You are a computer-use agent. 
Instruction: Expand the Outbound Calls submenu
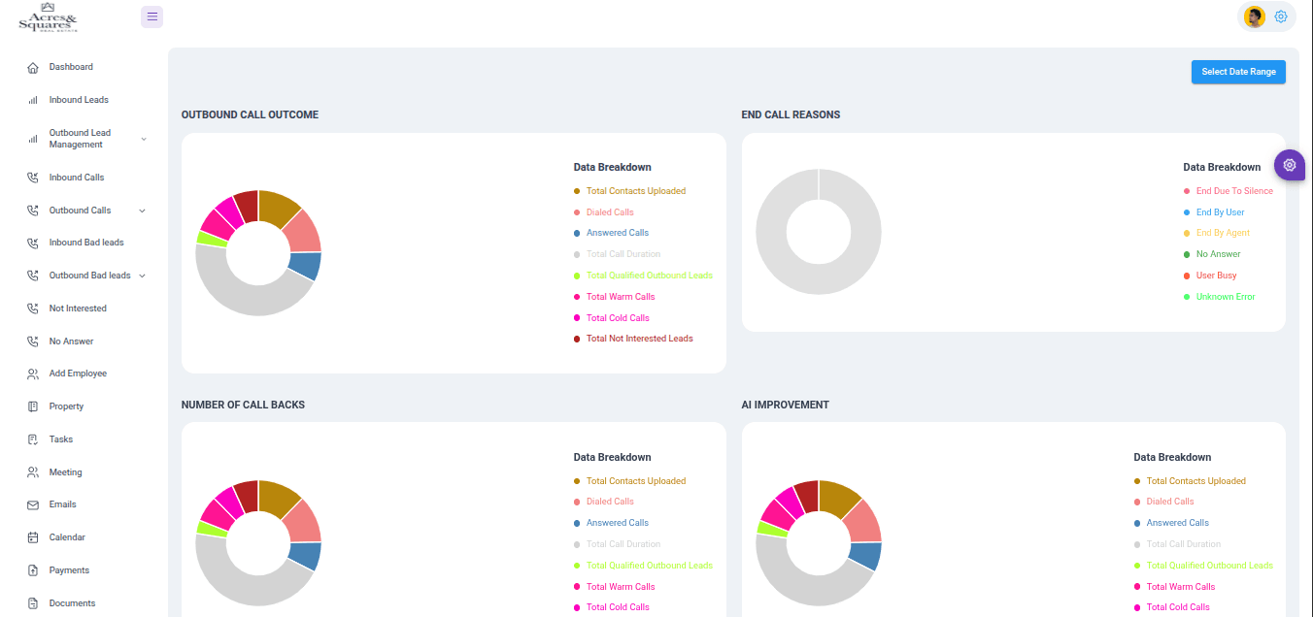tap(80, 210)
